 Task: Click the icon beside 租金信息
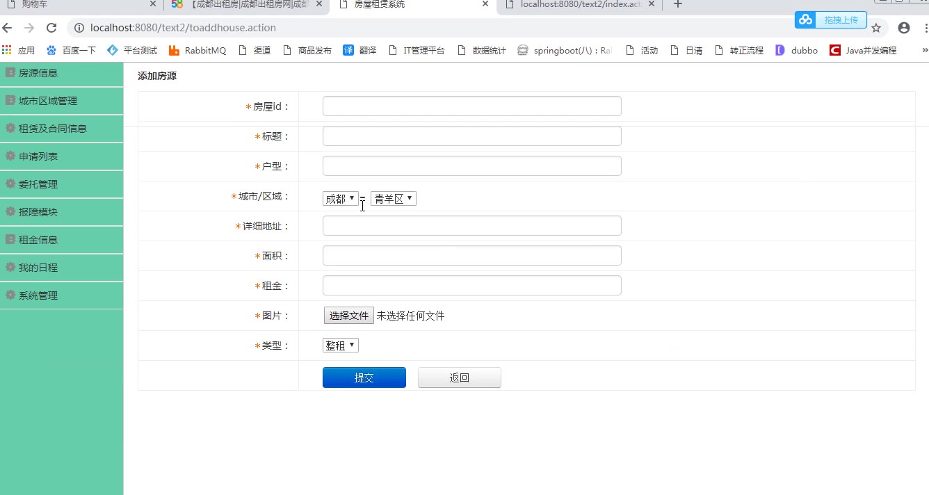point(10,239)
